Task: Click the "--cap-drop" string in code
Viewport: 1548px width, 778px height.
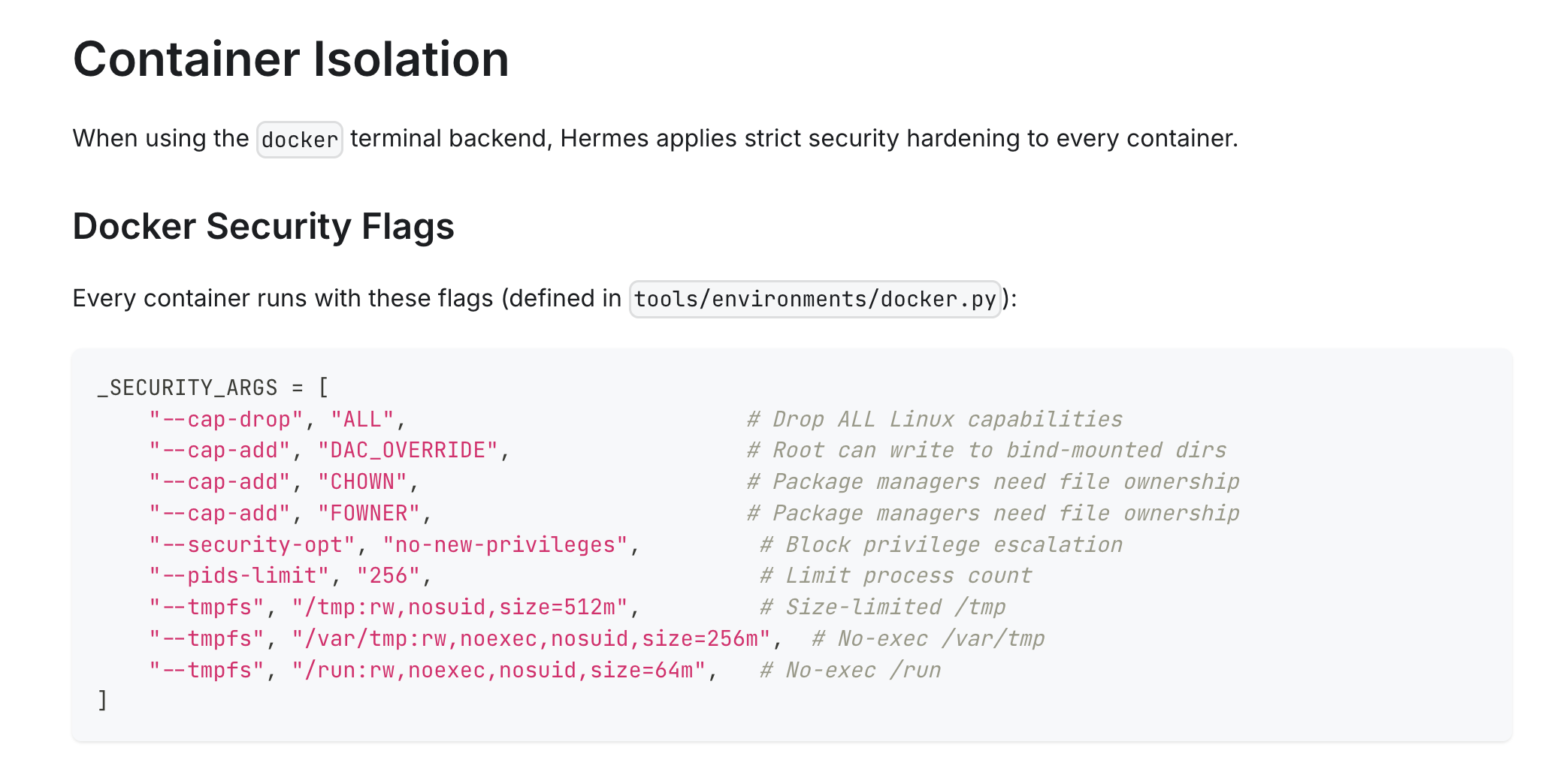Action: [x=225, y=419]
